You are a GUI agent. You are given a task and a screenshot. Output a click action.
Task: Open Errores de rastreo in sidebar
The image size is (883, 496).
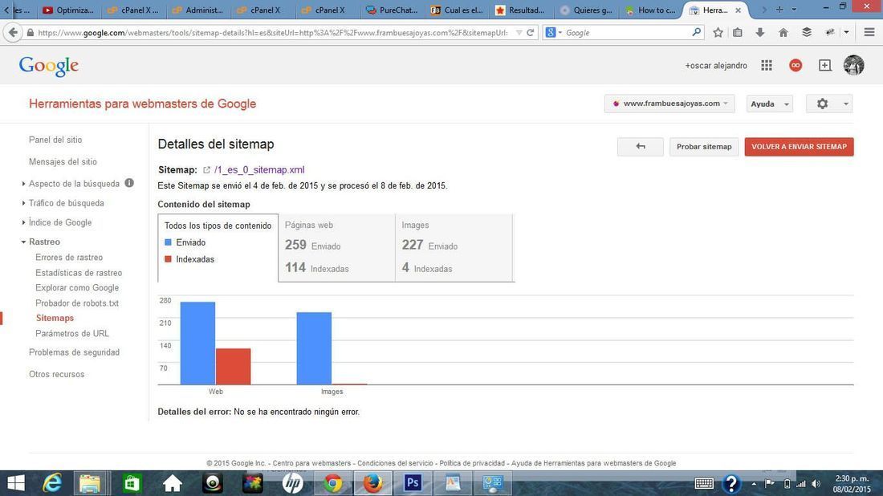69,258
